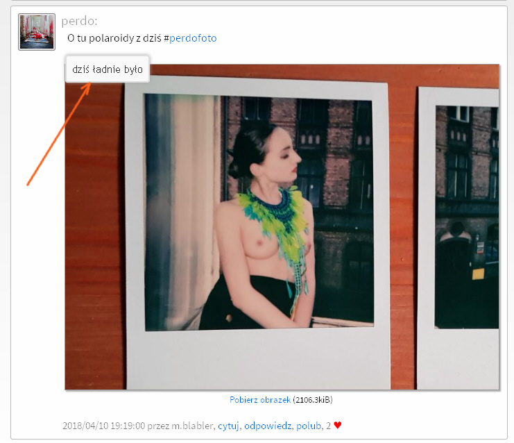Click 'polub' to like the post
This screenshot has width=514, height=443.
pos(309,426)
